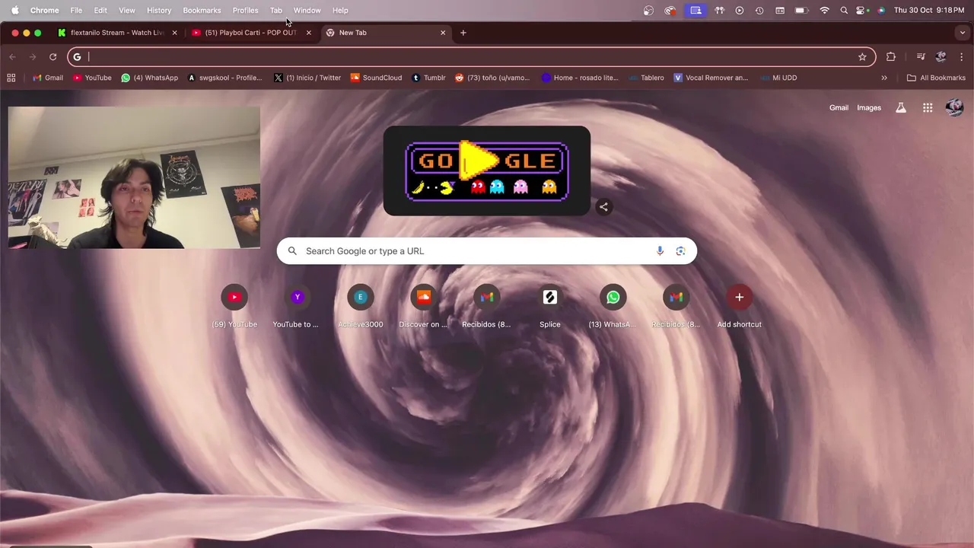The height and width of the screenshot is (548, 974).
Task: Open the Achieve3000 shortcut
Action: [361, 307]
